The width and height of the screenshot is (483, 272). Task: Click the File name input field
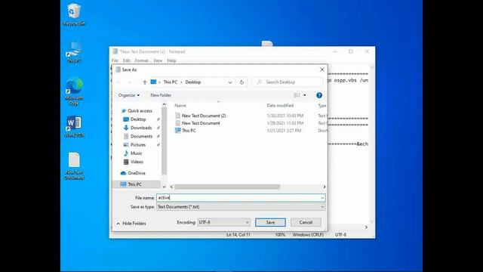coord(241,198)
